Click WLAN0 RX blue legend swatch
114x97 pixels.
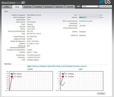click(x=12, y=74)
